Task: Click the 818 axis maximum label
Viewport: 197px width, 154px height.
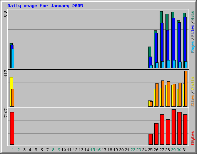Action: click(x=6, y=14)
